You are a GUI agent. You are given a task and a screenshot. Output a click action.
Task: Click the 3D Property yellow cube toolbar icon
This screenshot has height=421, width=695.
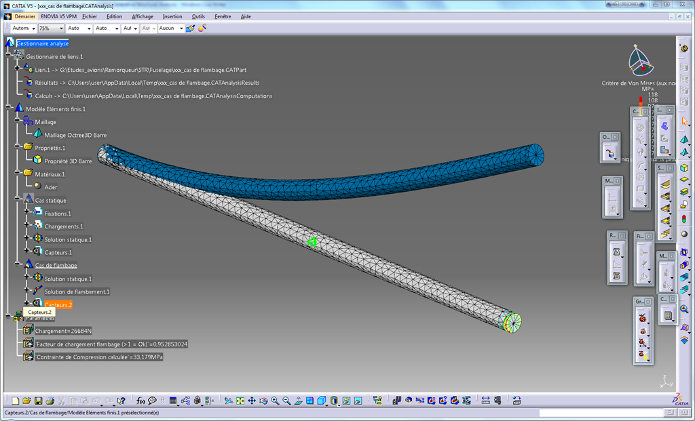[684, 167]
